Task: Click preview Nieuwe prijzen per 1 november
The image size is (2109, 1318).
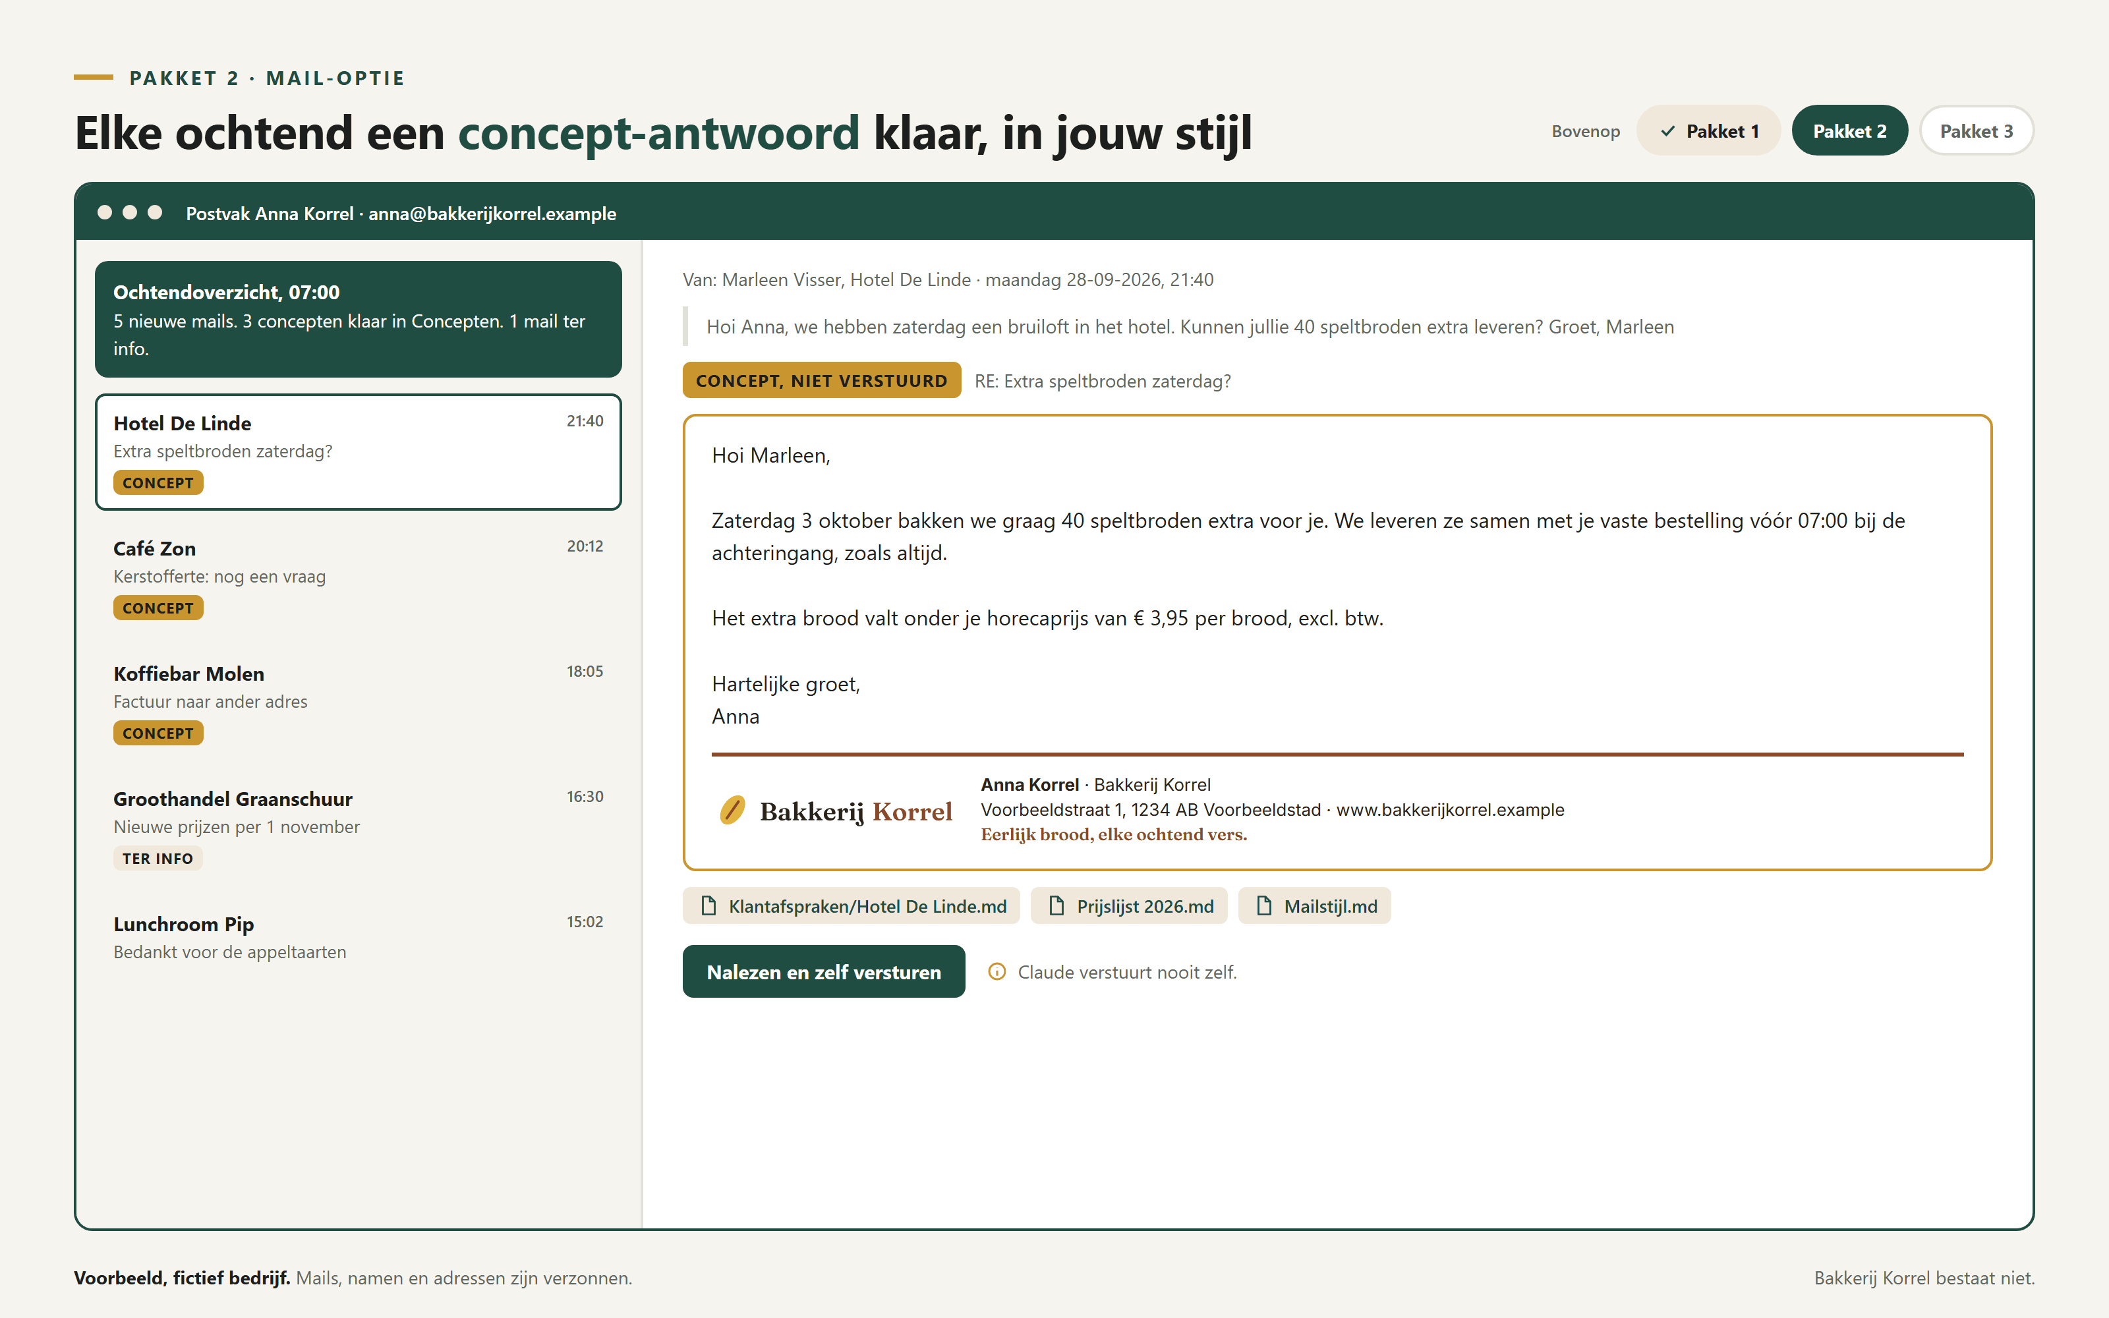Action: point(236,827)
